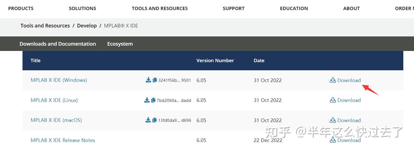The width and height of the screenshot is (414, 149).
Task: Click copy hash icon in macOS row
Action: click(x=154, y=120)
